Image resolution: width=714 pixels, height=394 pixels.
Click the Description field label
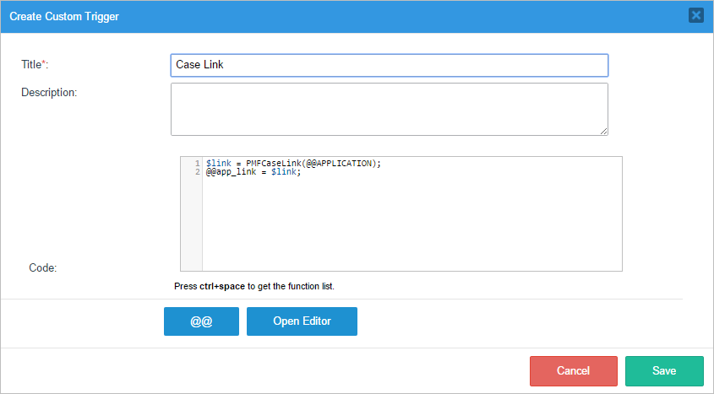[x=49, y=92]
